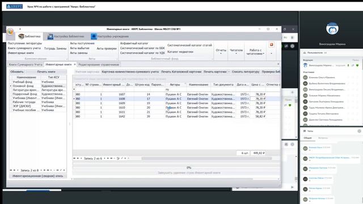The image size is (363, 204).
Task: Click the Печать карточки button
Action: [215, 72]
